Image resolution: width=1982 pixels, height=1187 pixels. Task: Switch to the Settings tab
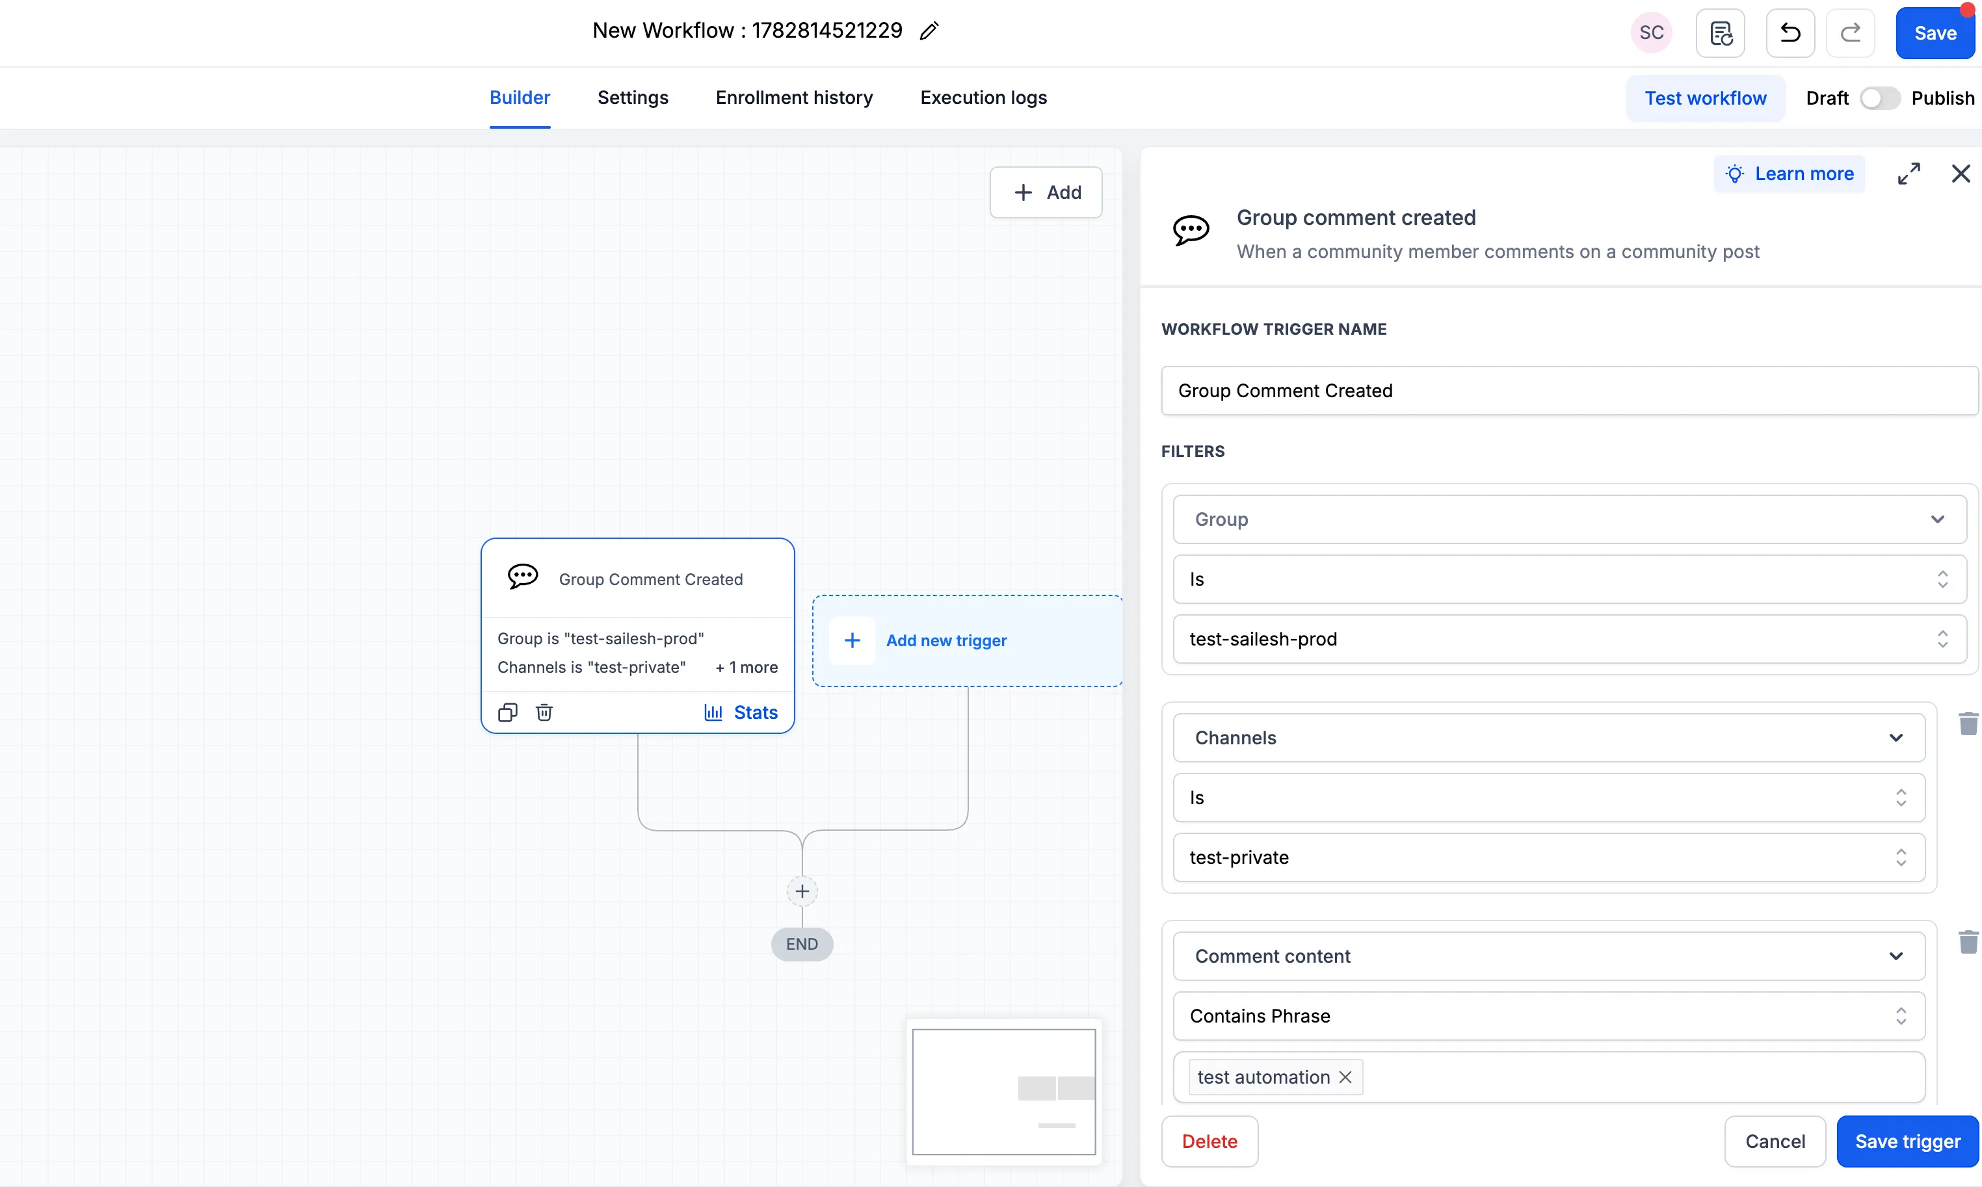click(x=632, y=98)
